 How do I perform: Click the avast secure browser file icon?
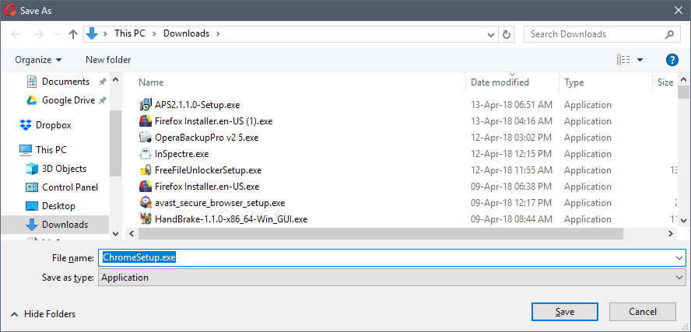tap(146, 203)
